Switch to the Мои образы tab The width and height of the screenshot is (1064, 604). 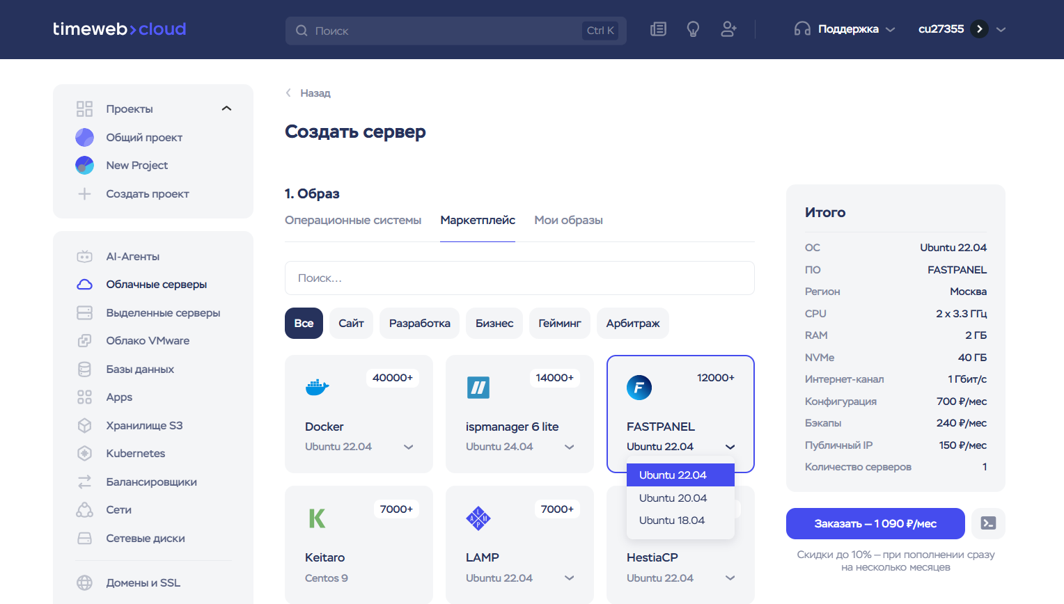coord(568,220)
